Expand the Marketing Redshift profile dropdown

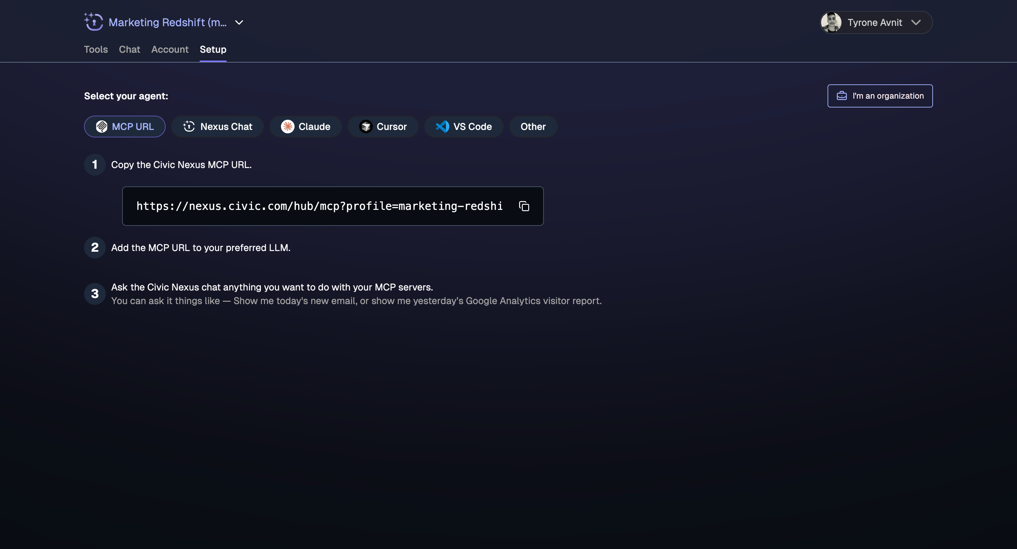point(239,22)
